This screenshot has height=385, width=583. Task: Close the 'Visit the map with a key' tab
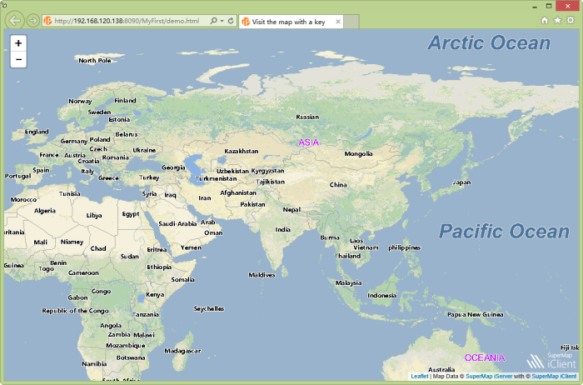pyautogui.click(x=336, y=21)
